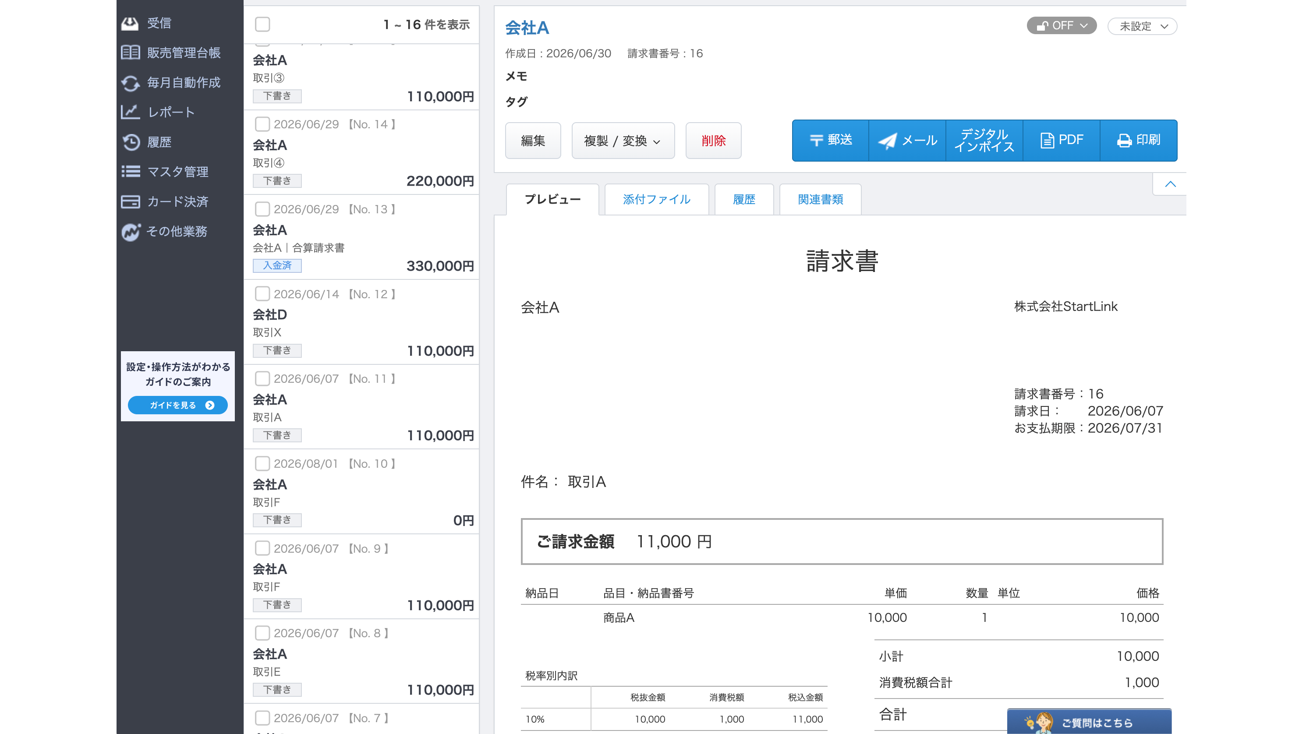Select the 会社D 取引X invoice row
Image resolution: width=1306 pixels, height=734 pixels.
pyautogui.click(x=361, y=322)
